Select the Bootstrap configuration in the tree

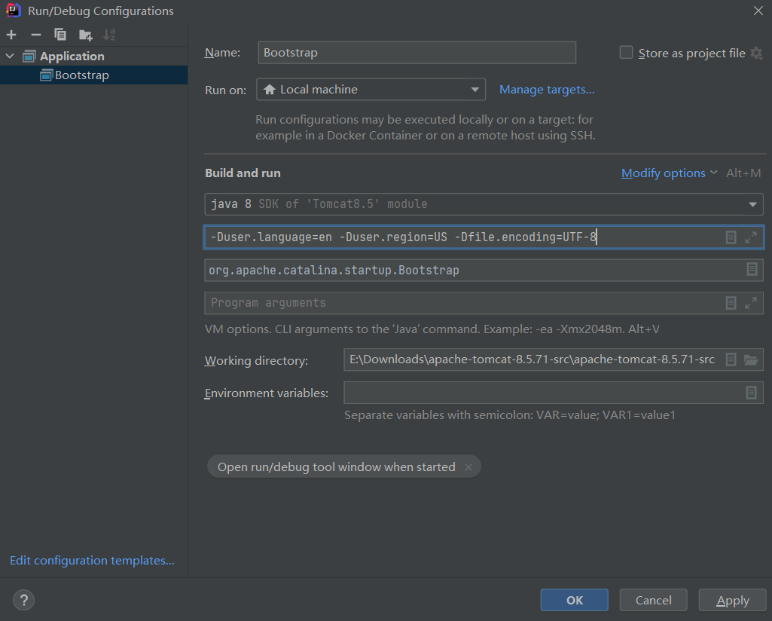point(81,75)
